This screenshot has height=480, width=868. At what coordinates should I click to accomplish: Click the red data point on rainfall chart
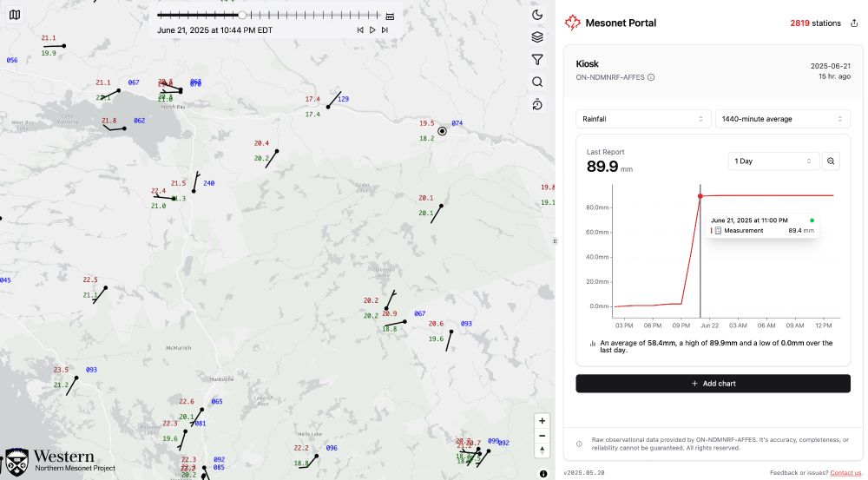[700, 196]
